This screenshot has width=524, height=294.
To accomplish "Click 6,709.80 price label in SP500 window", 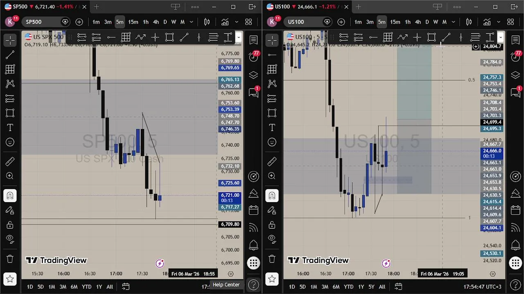I will (230, 224).
